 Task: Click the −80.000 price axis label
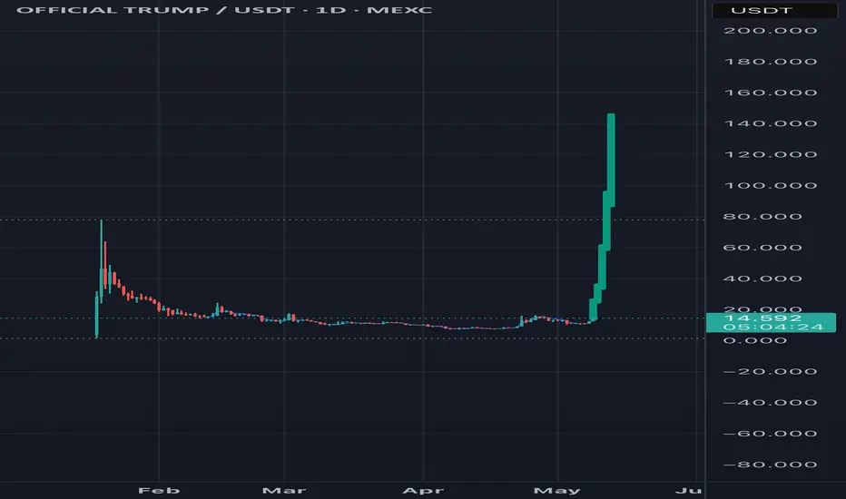pyautogui.click(x=770, y=465)
